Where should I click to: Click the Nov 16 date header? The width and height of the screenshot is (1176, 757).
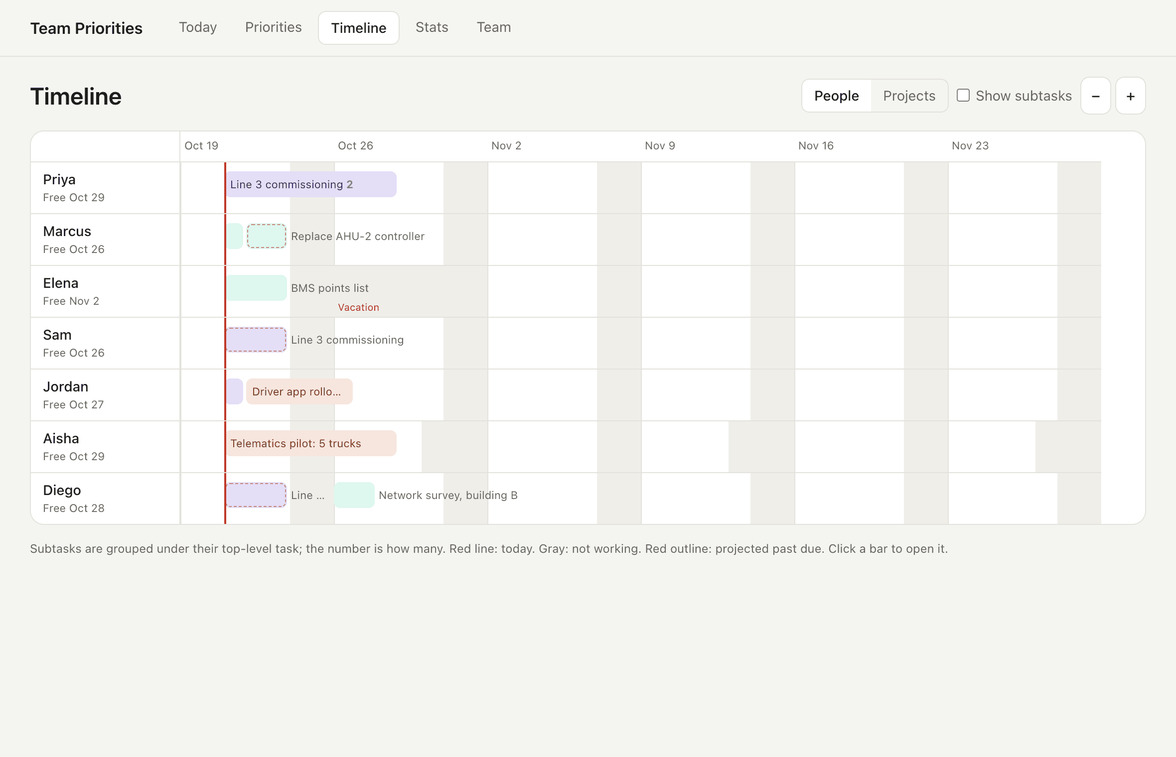click(816, 145)
